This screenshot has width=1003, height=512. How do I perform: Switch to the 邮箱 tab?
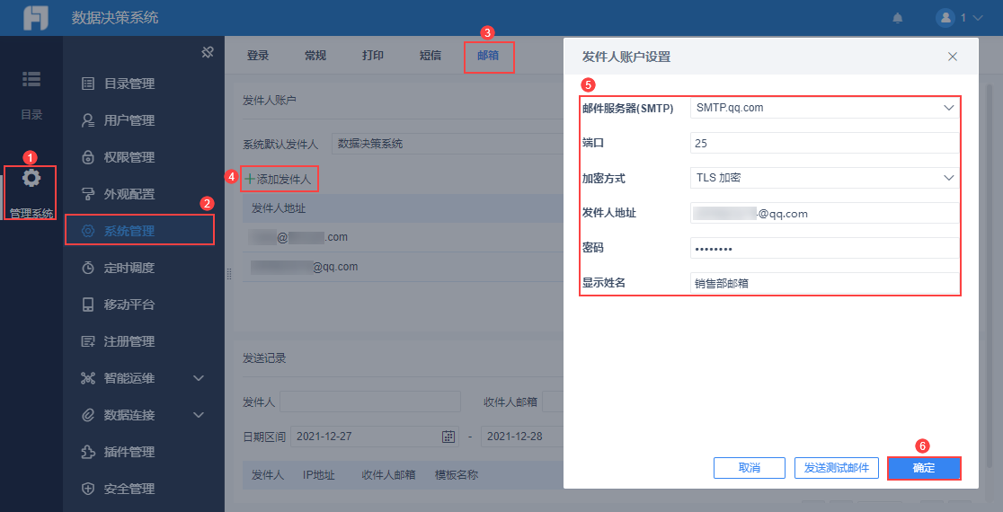point(488,56)
